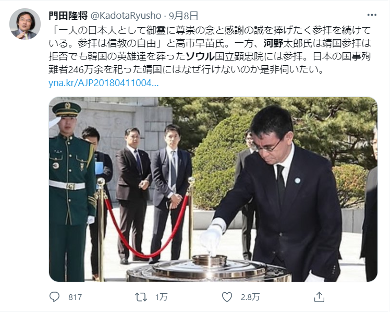Image resolution: width=391 pixels, height=312 pixels.
Task: Open the tweet permalink dated 9月8日
Action: tap(184, 16)
